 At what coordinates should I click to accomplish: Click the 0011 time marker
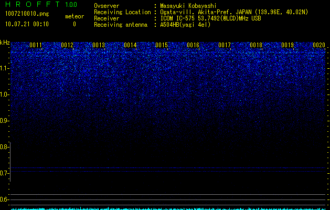click(36, 45)
